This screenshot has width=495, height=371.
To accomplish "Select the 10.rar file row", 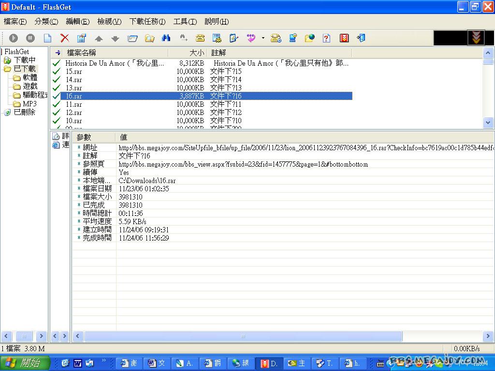I will coord(202,120).
